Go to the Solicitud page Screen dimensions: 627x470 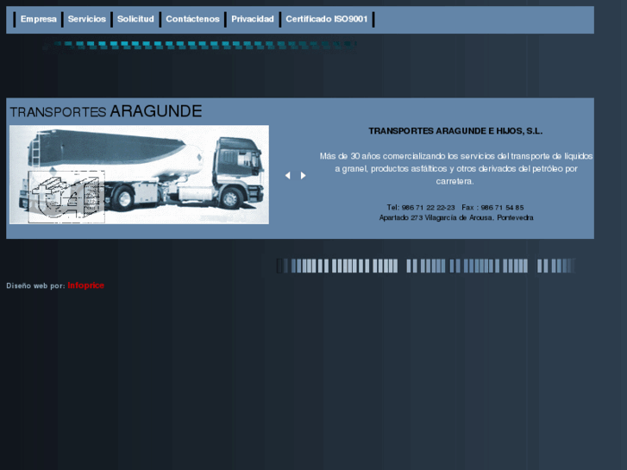pyautogui.click(x=135, y=19)
